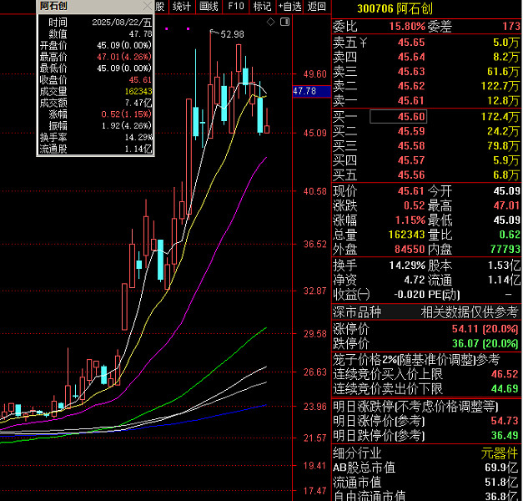This screenshot has height=501, width=523.
Task: Click the 统计 toolbar button
Action: pyautogui.click(x=181, y=6)
